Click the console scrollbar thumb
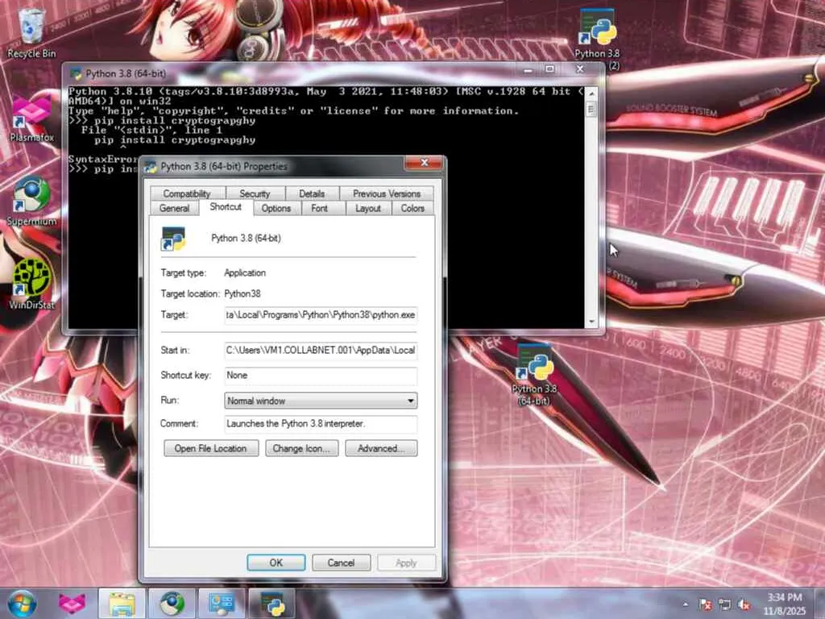 [x=591, y=110]
